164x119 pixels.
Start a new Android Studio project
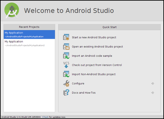pos(94,37)
